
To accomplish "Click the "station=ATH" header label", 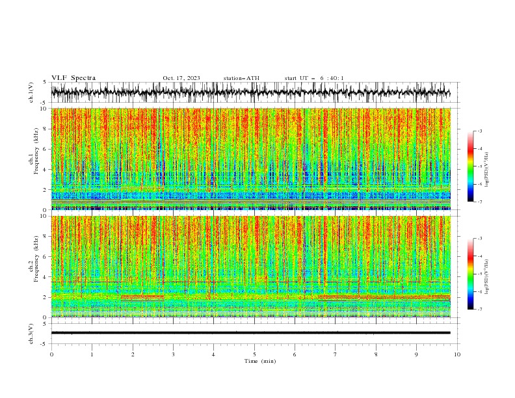I will pyautogui.click(x=241, y=78).
